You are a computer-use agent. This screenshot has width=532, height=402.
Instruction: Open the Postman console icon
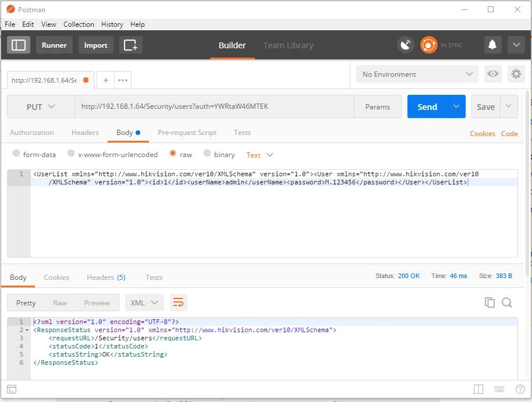[12, 389]
